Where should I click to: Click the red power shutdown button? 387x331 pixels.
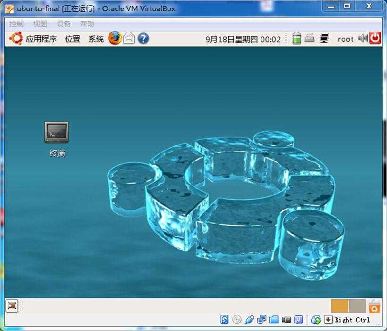[375, 38]
